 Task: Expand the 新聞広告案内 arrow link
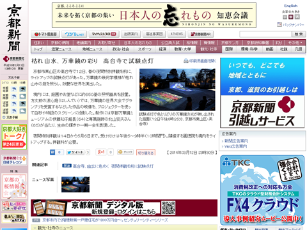(223, 141)
